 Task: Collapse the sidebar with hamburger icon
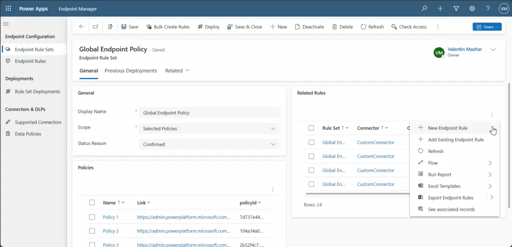[x=5, y=23]
